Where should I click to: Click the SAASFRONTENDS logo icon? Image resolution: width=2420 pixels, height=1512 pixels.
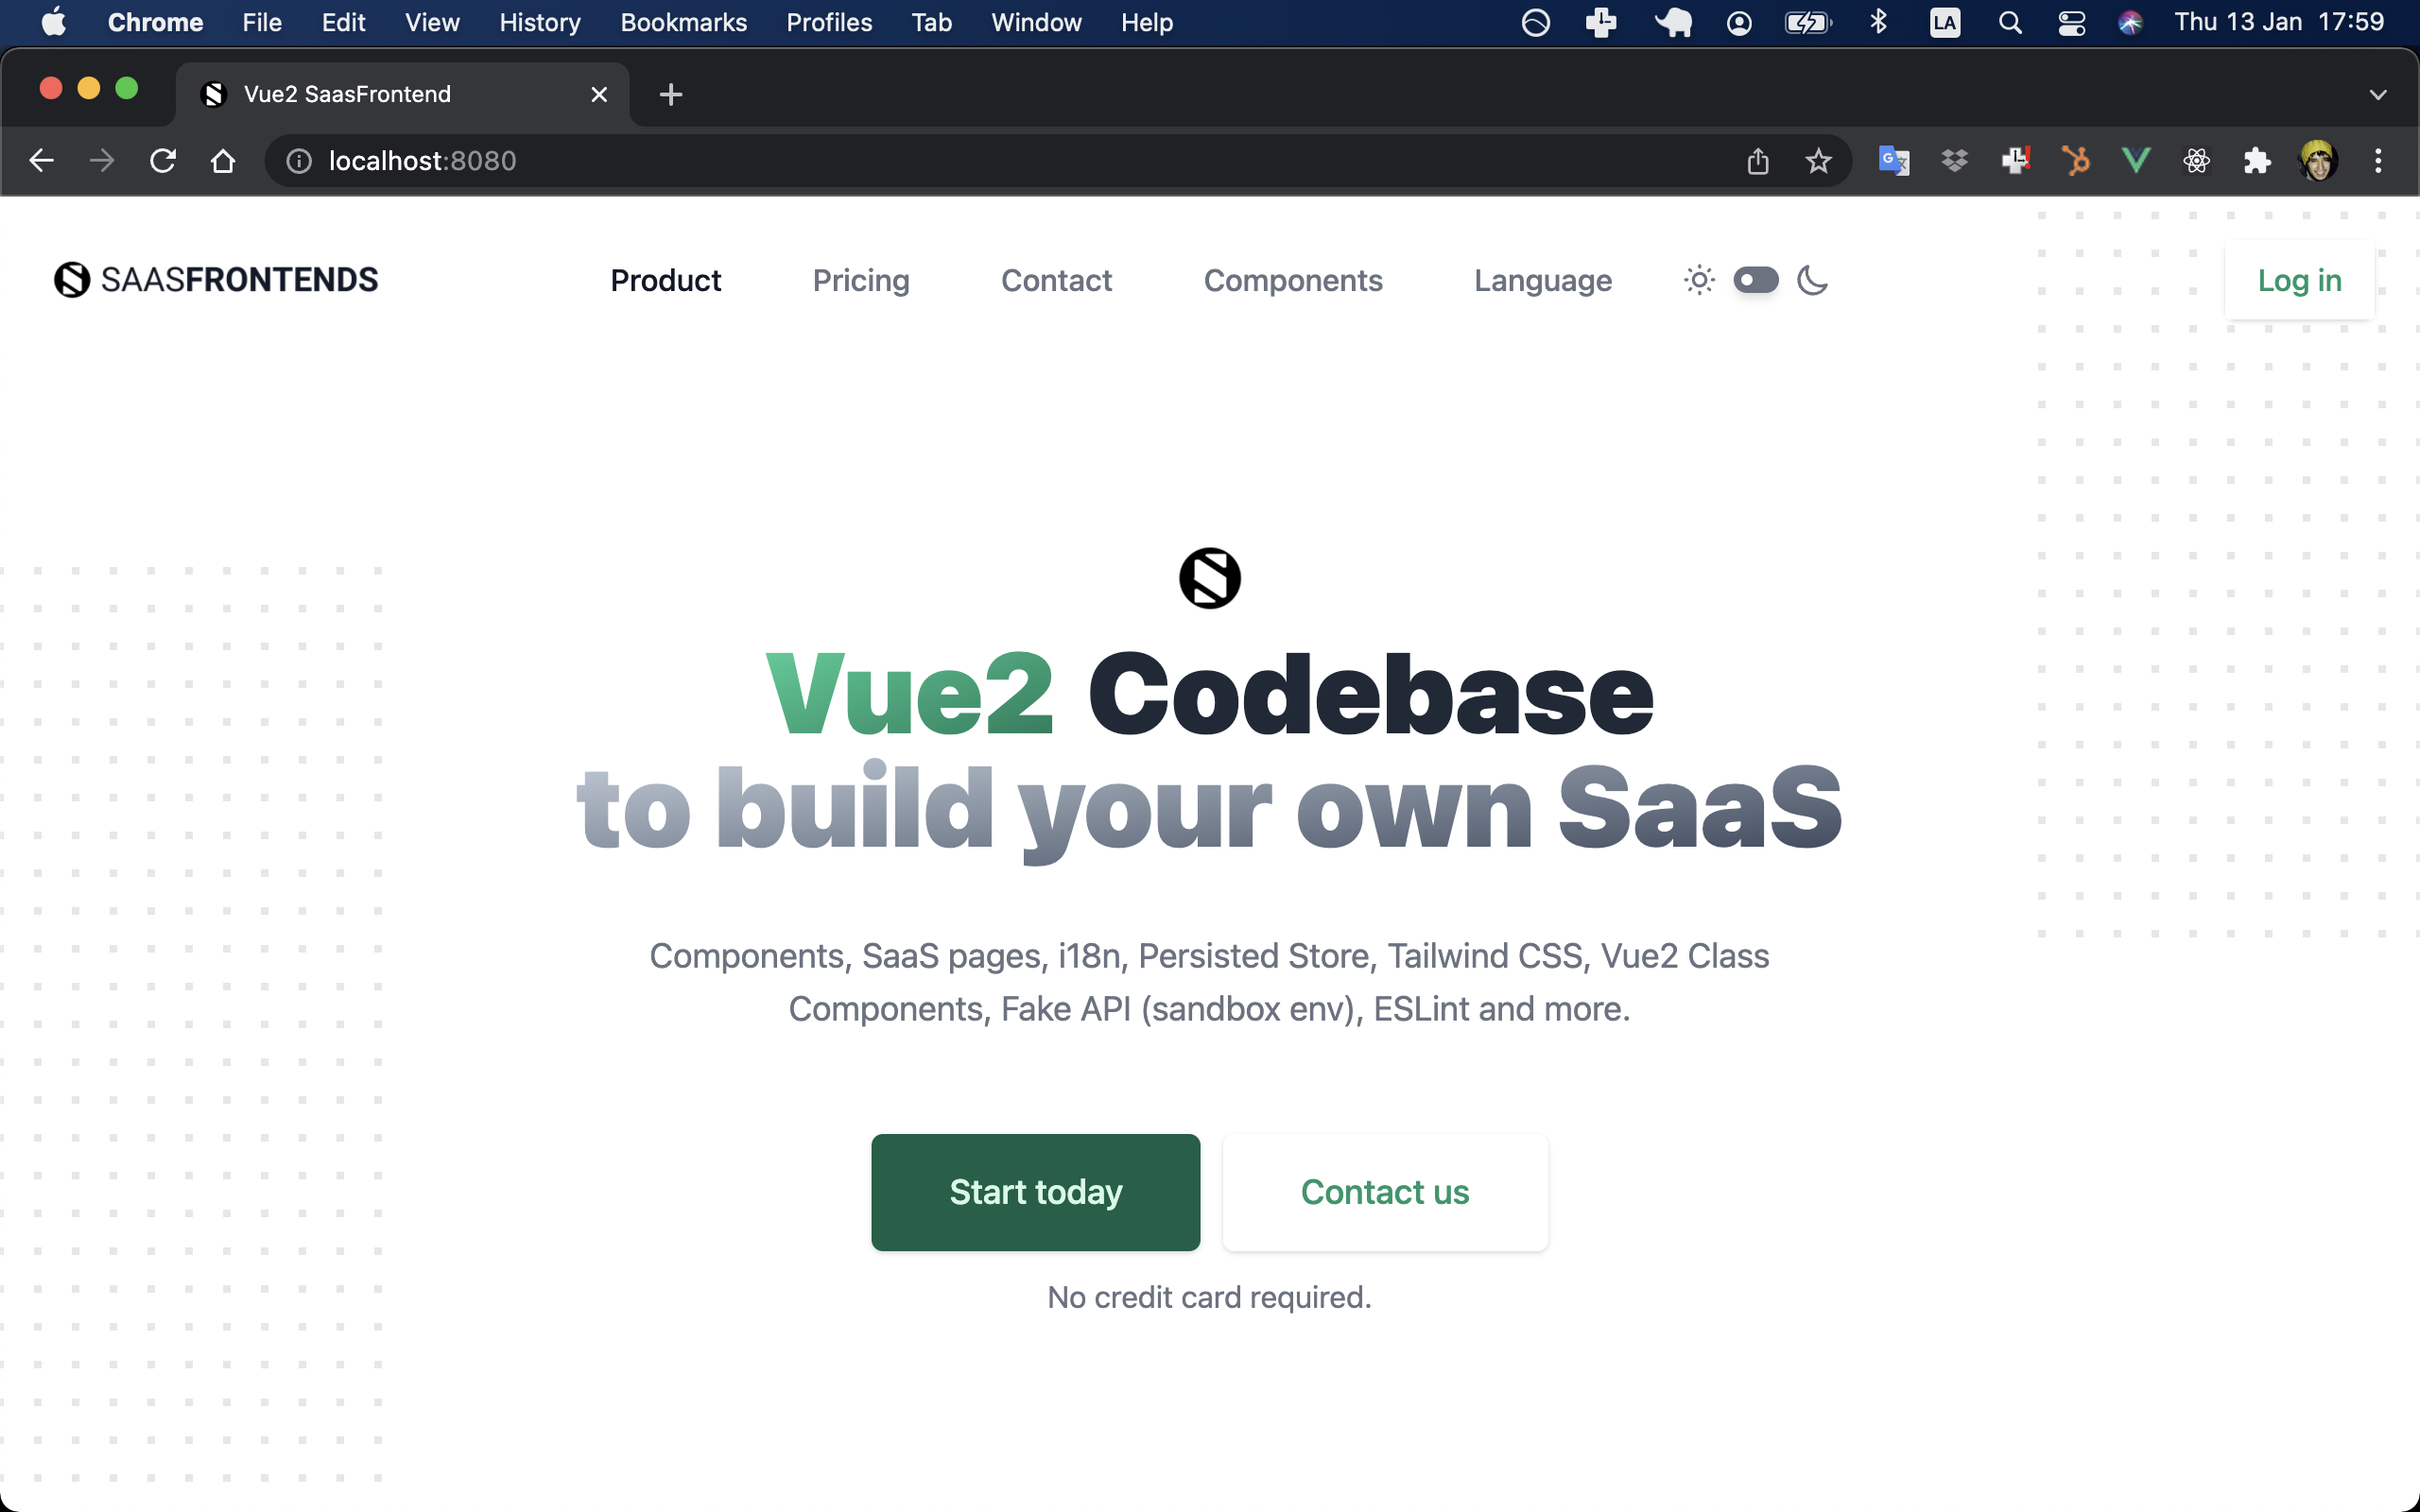tap(72, 279)
